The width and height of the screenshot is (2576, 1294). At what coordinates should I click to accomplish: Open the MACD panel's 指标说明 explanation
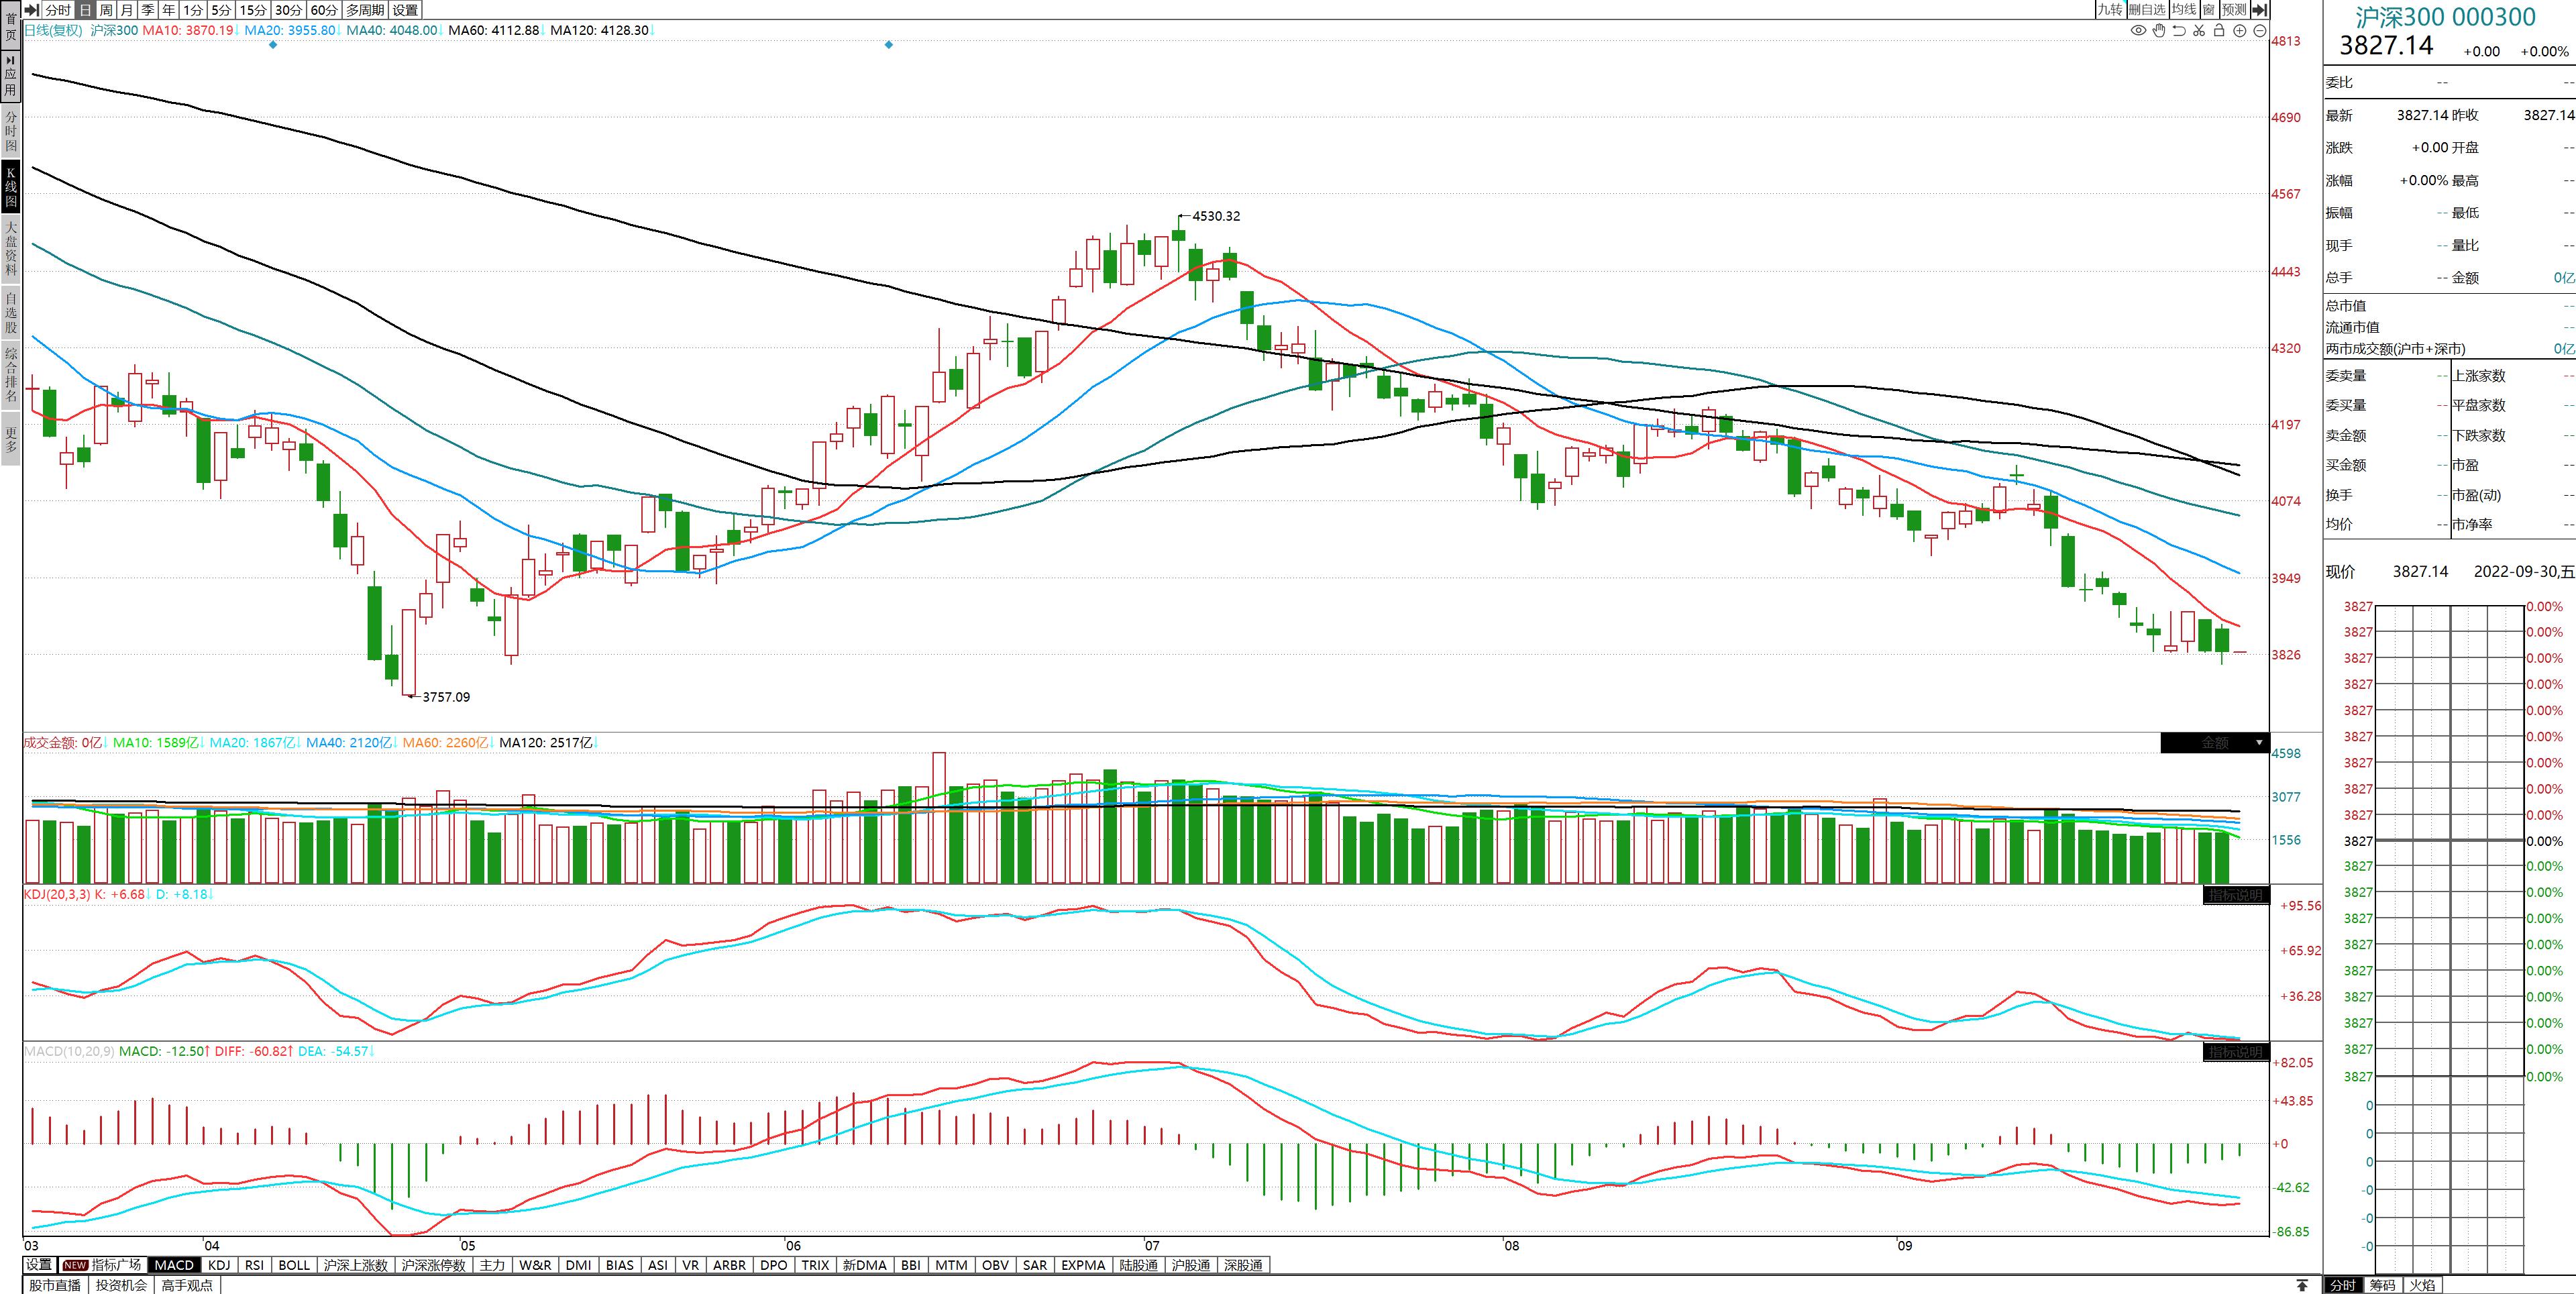tap(2235, 1052)
